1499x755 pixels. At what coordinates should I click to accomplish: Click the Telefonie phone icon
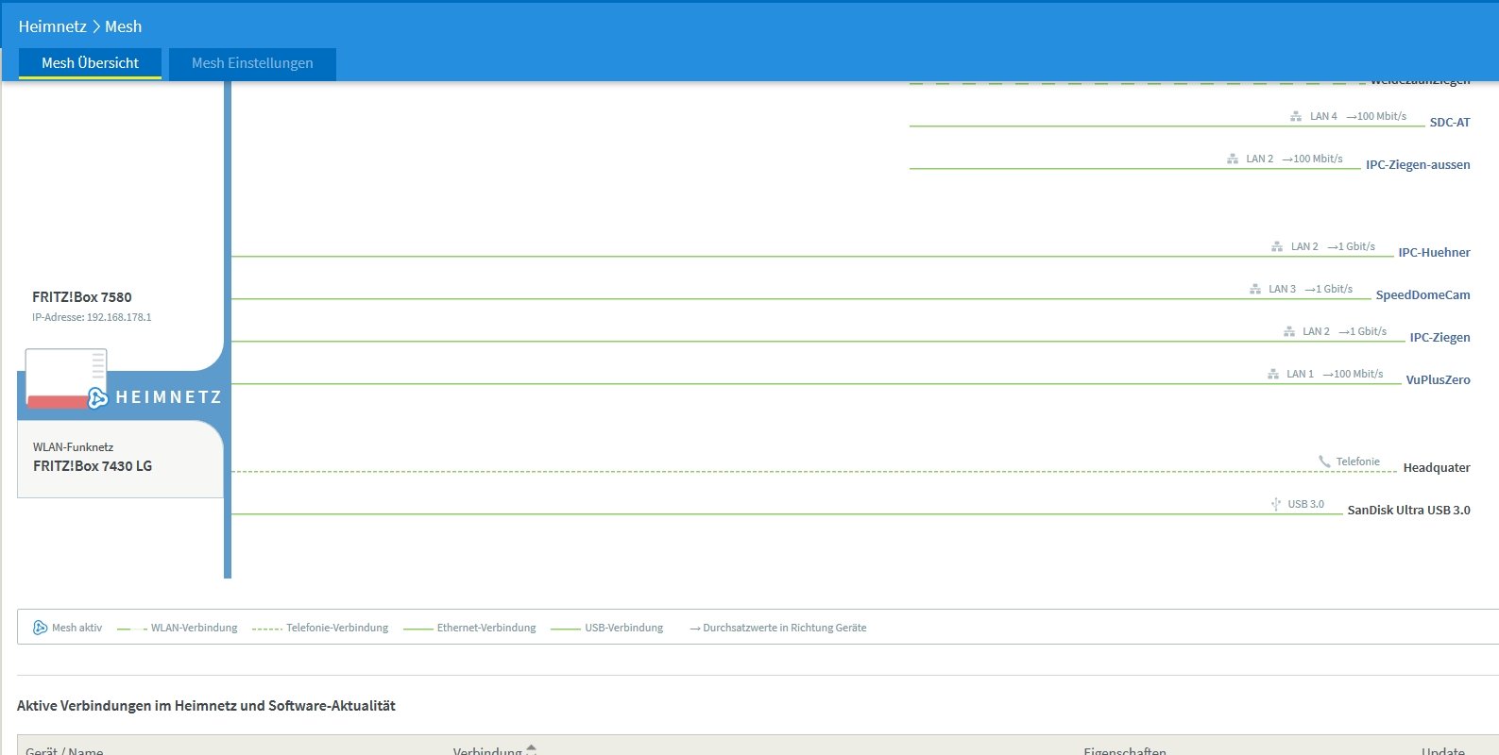[1324, 461]
